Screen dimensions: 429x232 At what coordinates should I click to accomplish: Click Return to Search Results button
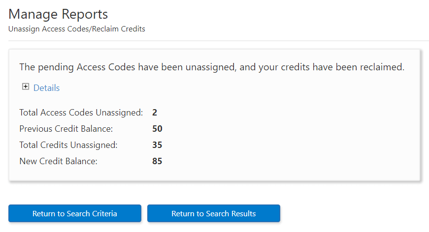pyautogui.click(x=214, y=213)
